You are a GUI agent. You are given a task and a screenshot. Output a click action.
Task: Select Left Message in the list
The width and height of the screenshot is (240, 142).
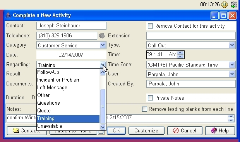(x=68, y=88)
